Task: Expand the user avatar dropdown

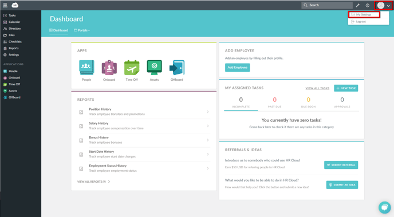Action: point(384,5)
